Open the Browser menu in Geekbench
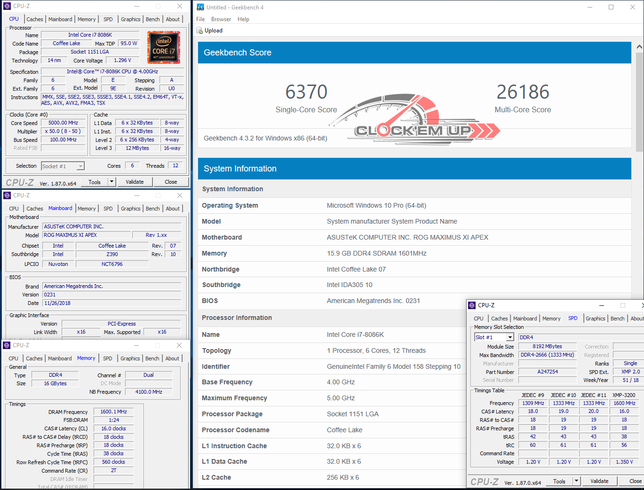 click(221, 19)
